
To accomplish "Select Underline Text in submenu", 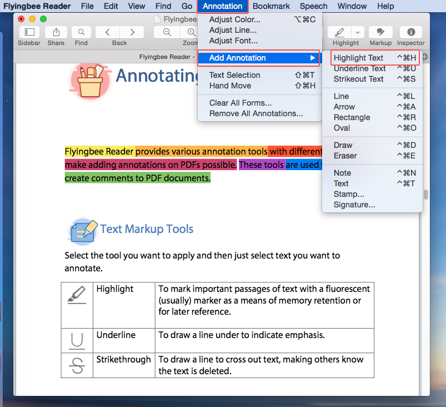I will click(x=372, y=68).
